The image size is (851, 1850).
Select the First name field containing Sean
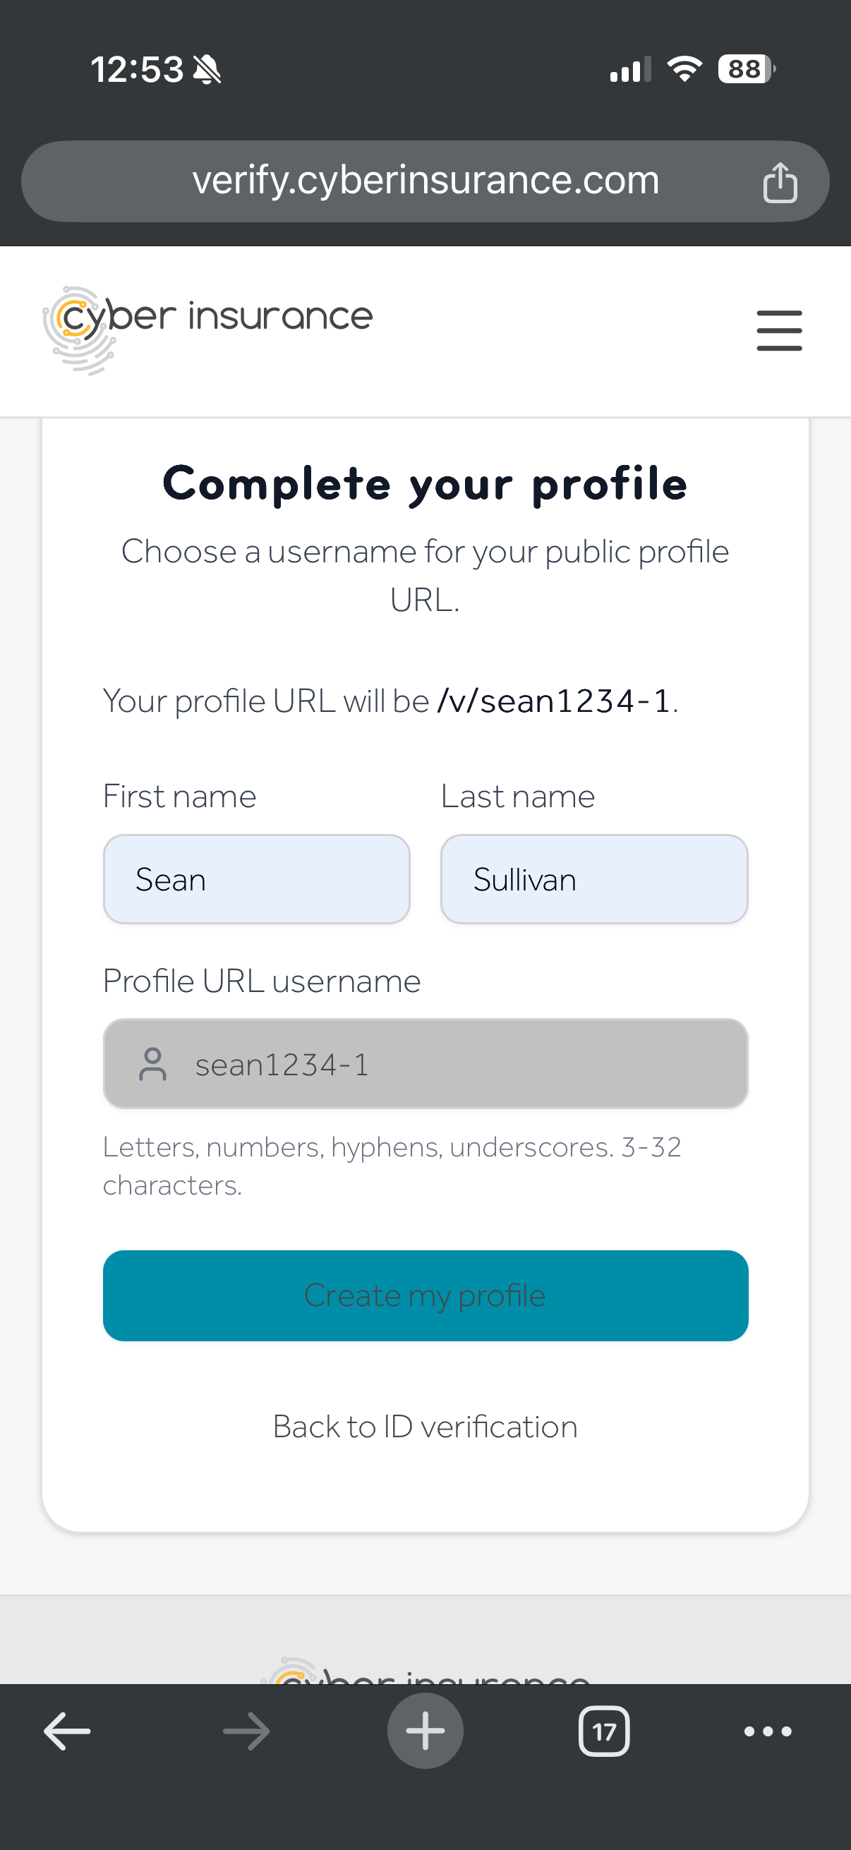coord(255,879)
